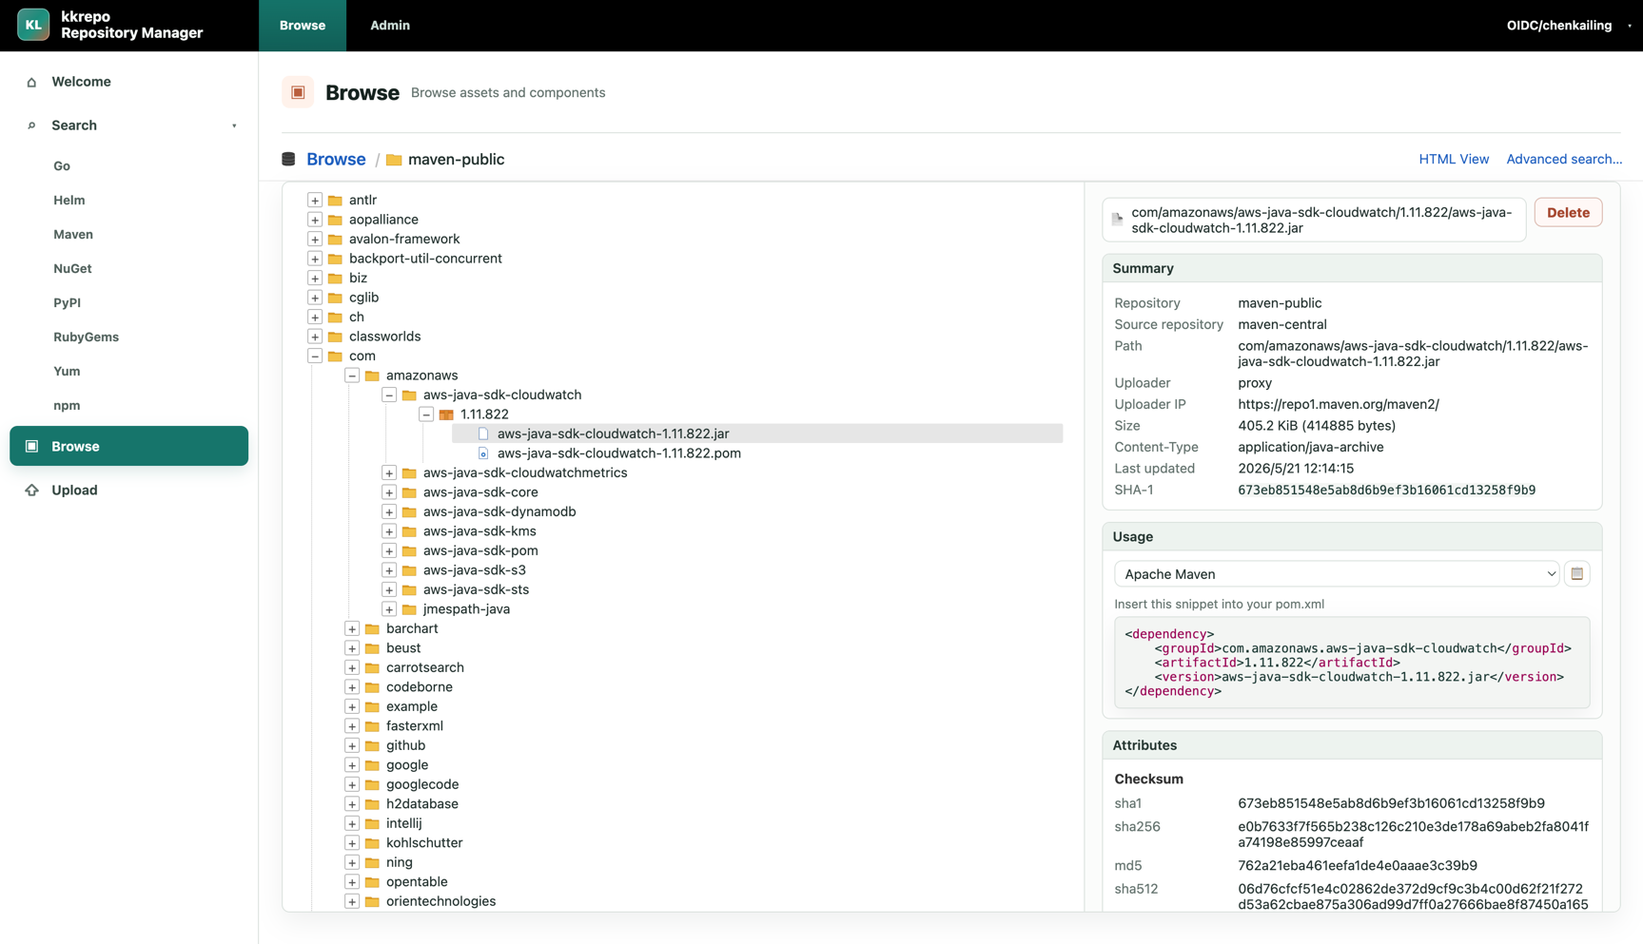This screenshot has width=1643, height=944.
Task: Click the md5 checksum value
Action: (1358, 866)
